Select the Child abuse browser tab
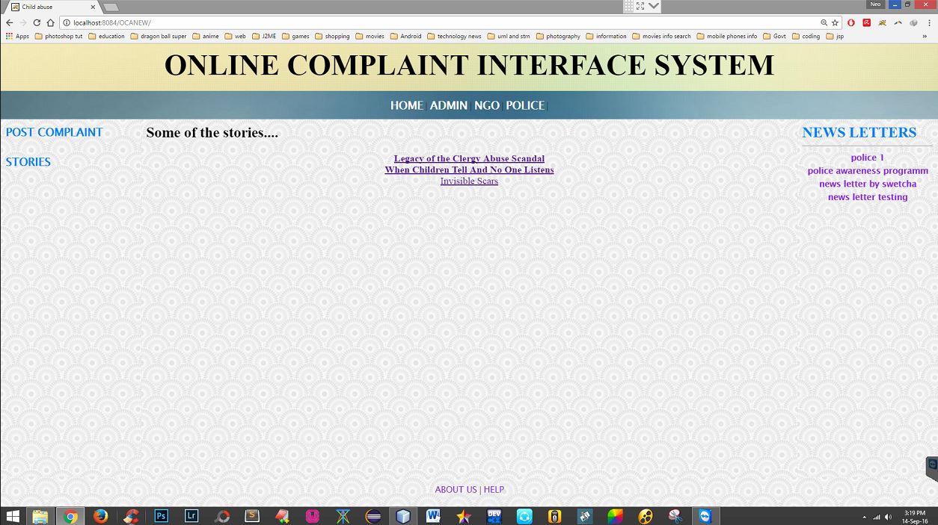938x525 pixels. (52, 7)
